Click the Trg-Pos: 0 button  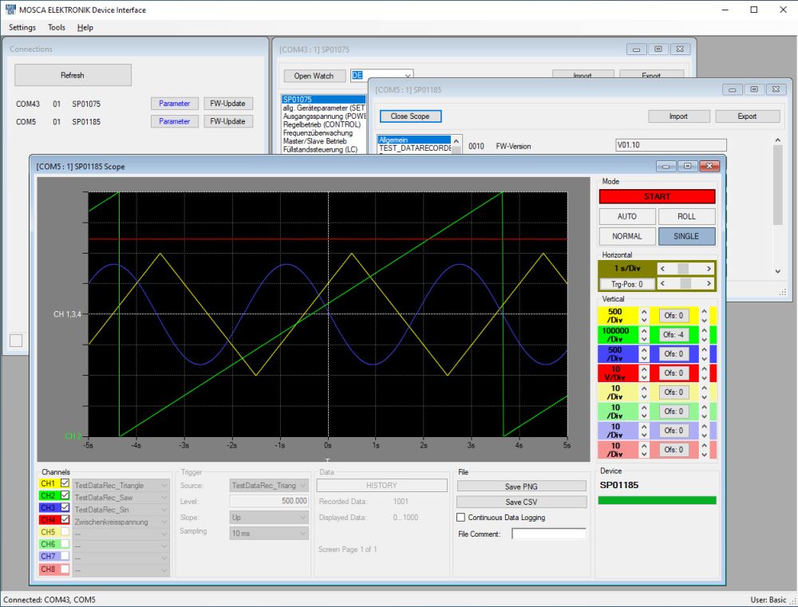click(x=627, y=284)
